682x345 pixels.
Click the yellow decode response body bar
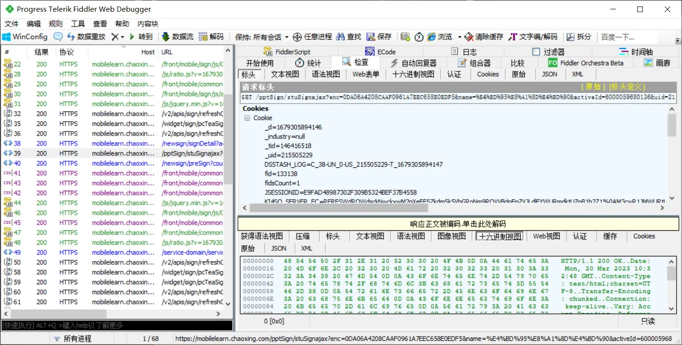pyautogui.click(x=458, y=224)
